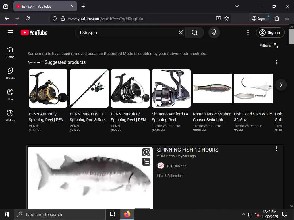Open the Filters options

[269, 46]
